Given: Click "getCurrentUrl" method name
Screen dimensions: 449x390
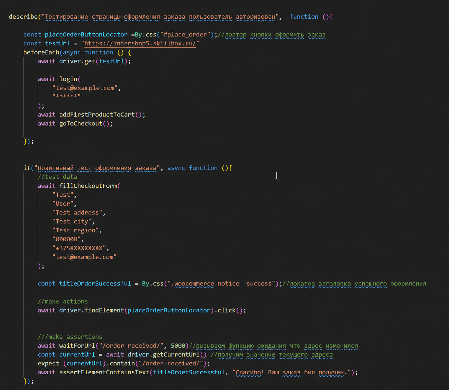Looking at the screenshot, I should [176, 355].
